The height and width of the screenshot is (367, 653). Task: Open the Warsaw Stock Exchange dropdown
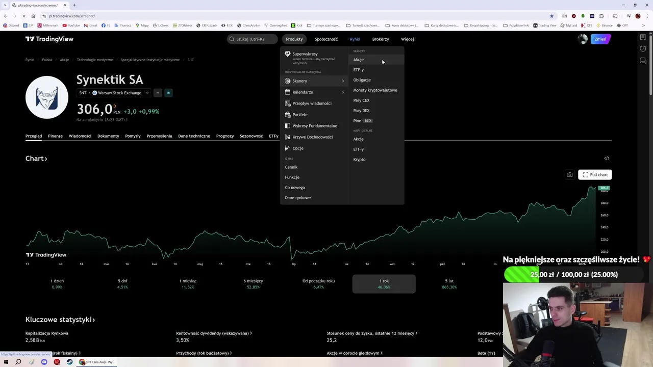pos(114,93)
